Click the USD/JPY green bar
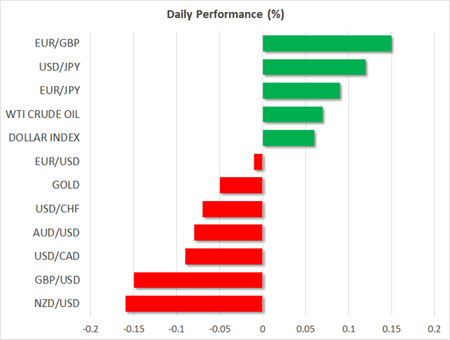 [x=314, y=68]
